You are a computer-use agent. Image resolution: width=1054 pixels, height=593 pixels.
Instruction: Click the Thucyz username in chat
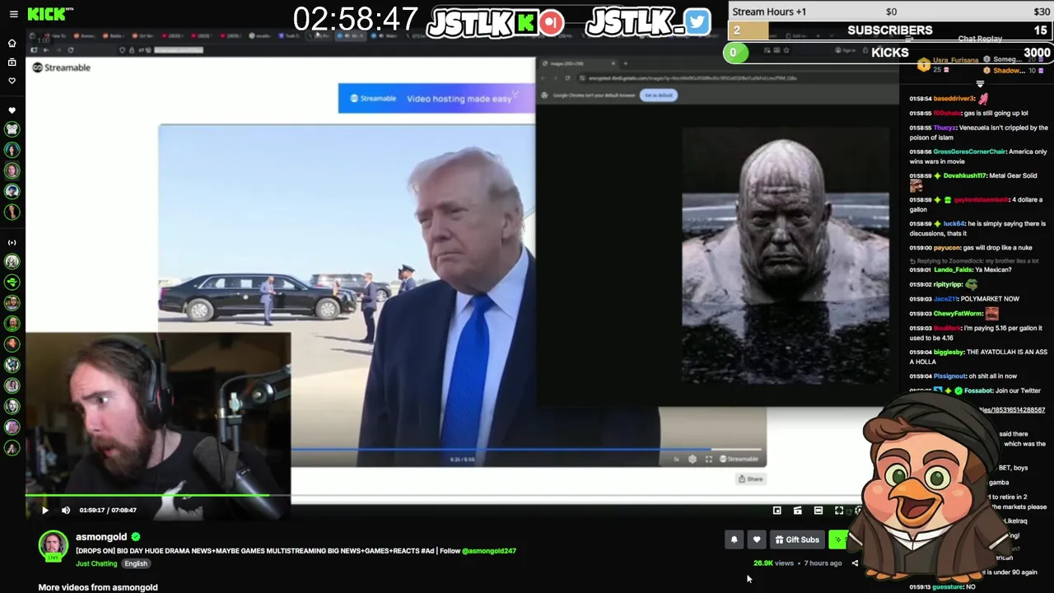tap(944, 128)
